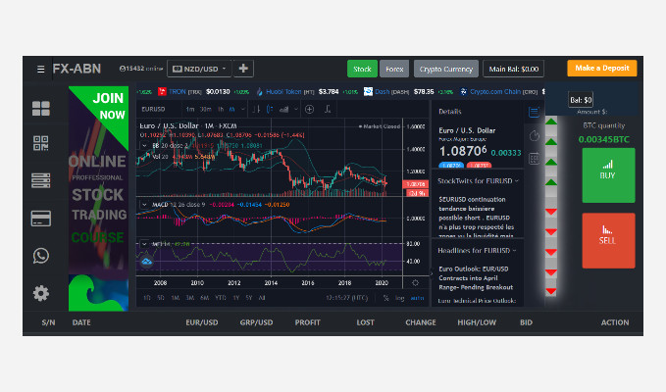This screenshot has width=666, height=392.
Task: Expand the interval dropdown arrow after M
Action: (x=243, y=110)
